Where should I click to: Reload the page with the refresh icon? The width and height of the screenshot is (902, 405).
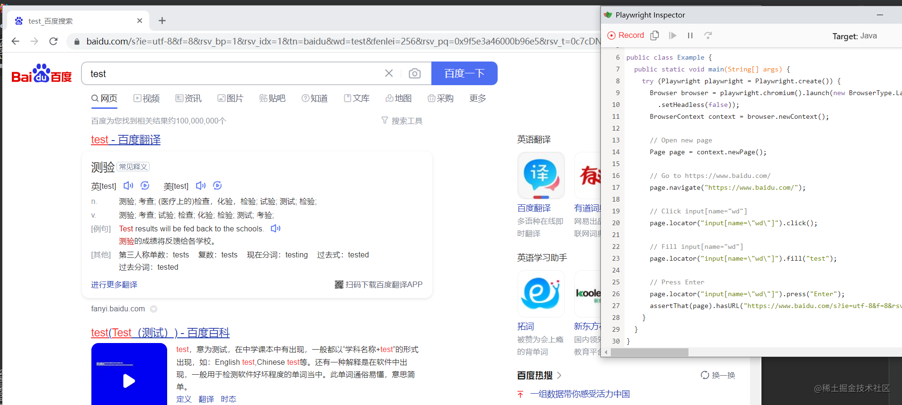[x=54, y=41]
